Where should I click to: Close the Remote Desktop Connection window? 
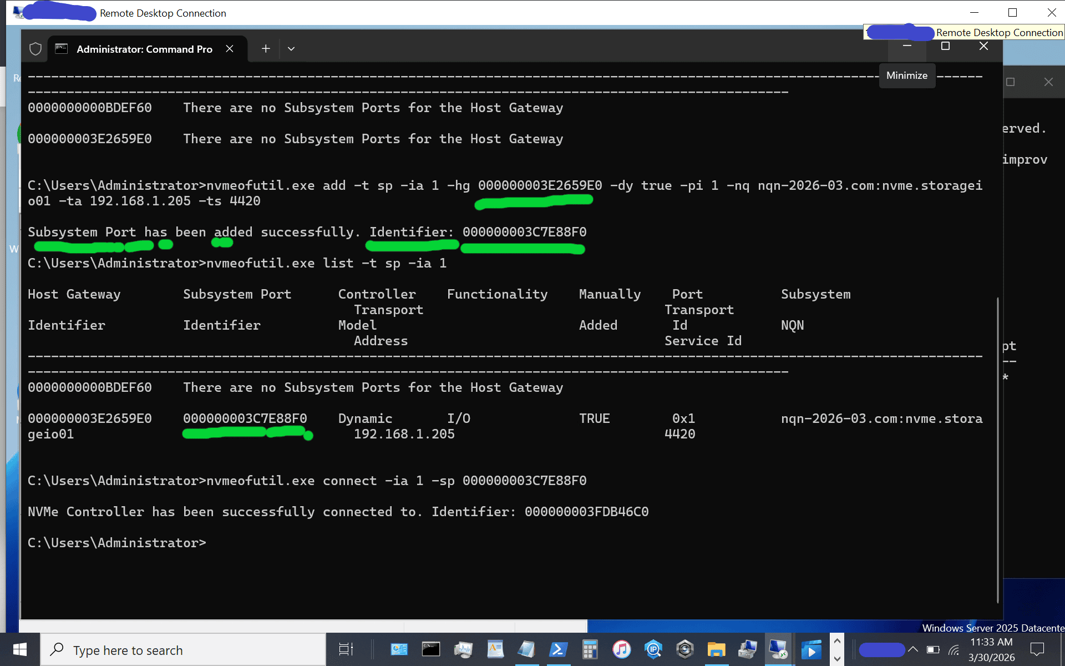(x=1051, y=12)
